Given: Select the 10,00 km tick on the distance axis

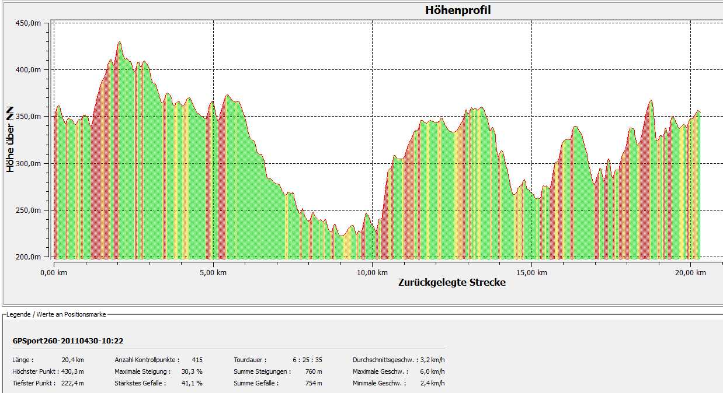Looking at the screenshot, I should 373,272.
